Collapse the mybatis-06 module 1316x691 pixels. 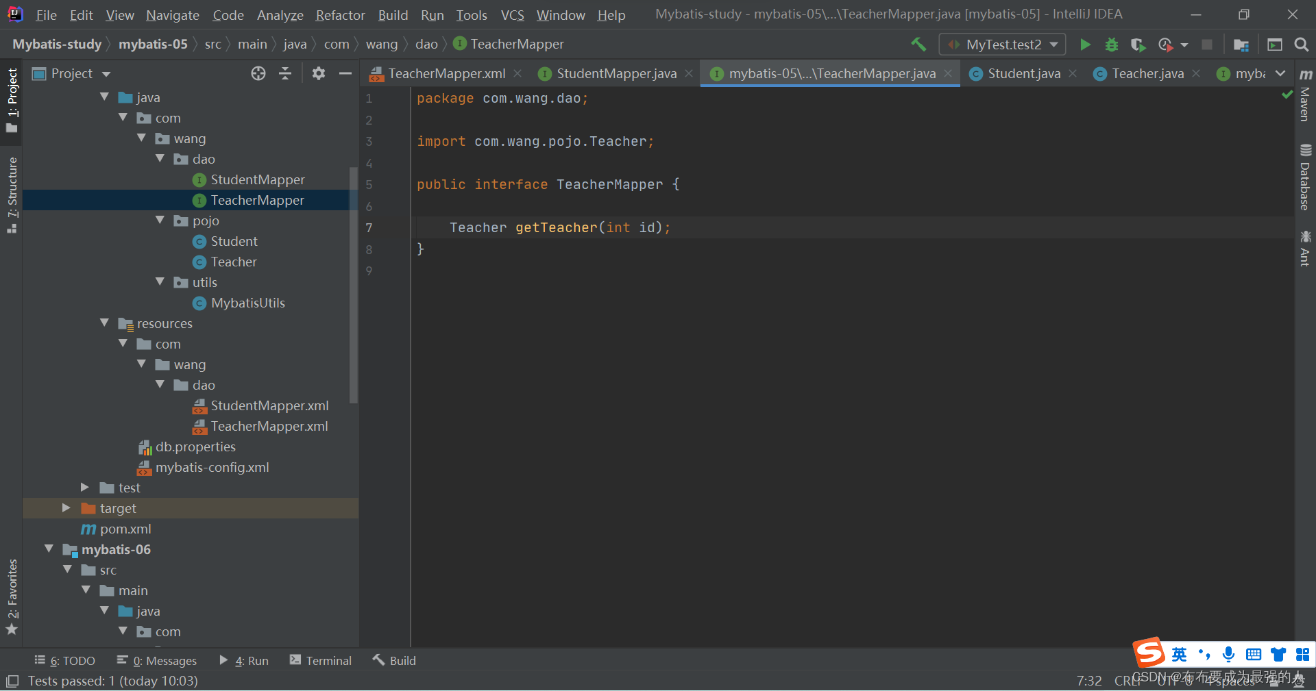(x=49, y=549)
